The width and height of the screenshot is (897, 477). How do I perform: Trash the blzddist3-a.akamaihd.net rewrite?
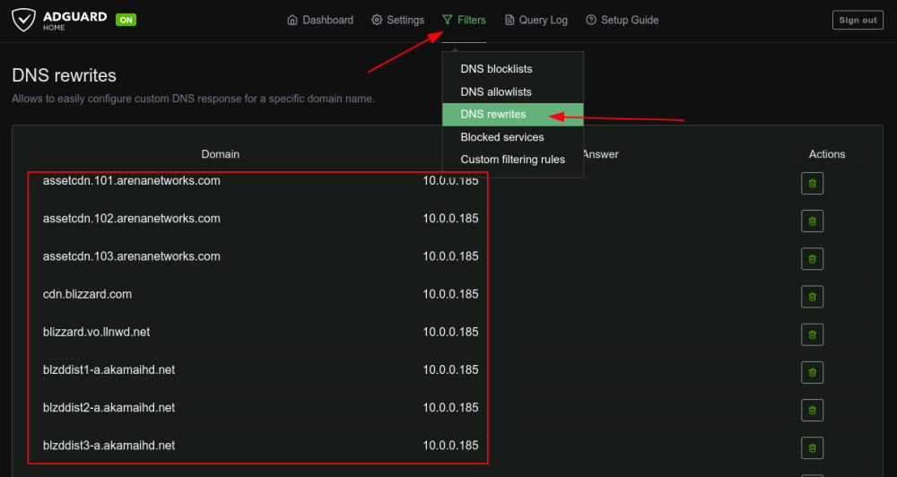point(812,447)
